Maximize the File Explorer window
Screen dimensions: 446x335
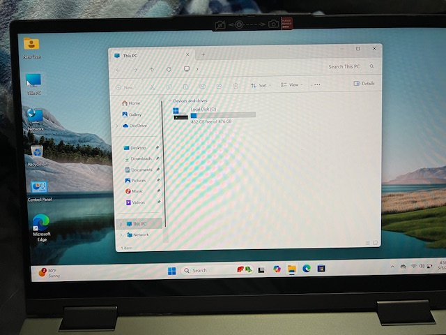[x=357, y=49]
